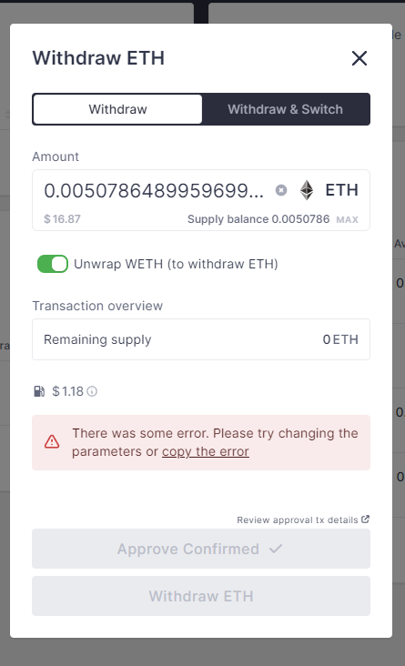Image resolution: width=405 pixels, height=666 pixels.
Task: Click the gas pump fee icon
Action: point(39,391)
